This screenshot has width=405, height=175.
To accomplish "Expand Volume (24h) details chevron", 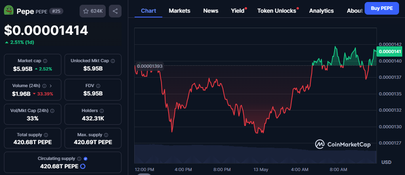I will pos(51,86).
